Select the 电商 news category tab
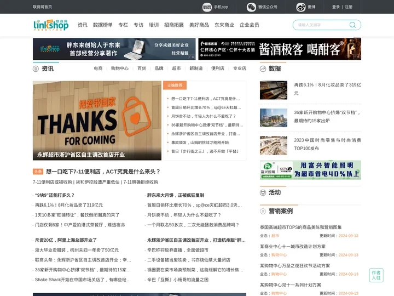Image resolution: width=394 pixels, height=296 pixels. (98, 69)
